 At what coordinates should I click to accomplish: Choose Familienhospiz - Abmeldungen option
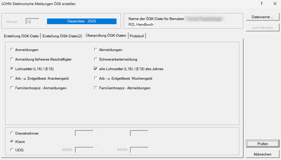tap(96, 88)
